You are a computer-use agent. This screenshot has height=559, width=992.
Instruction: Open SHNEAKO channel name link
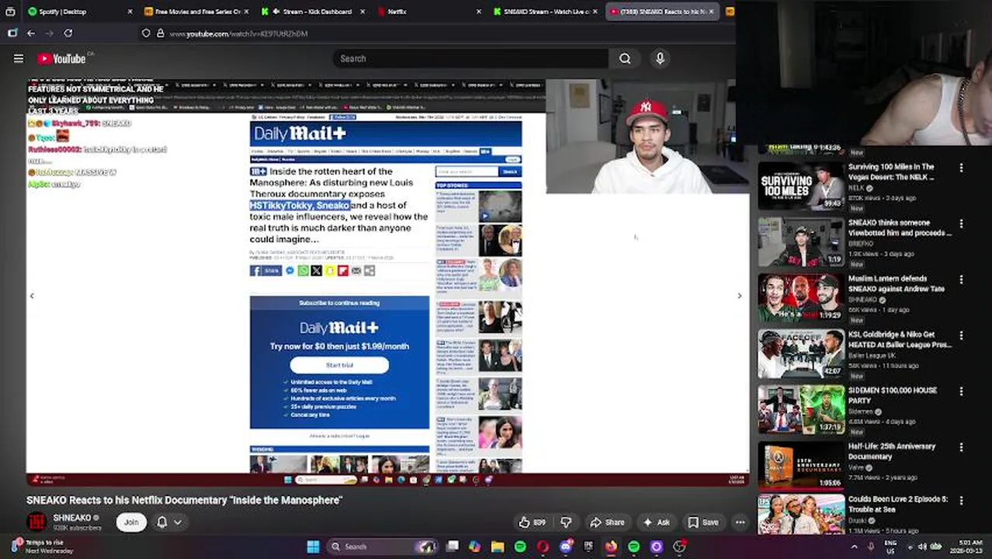[71, 517]
